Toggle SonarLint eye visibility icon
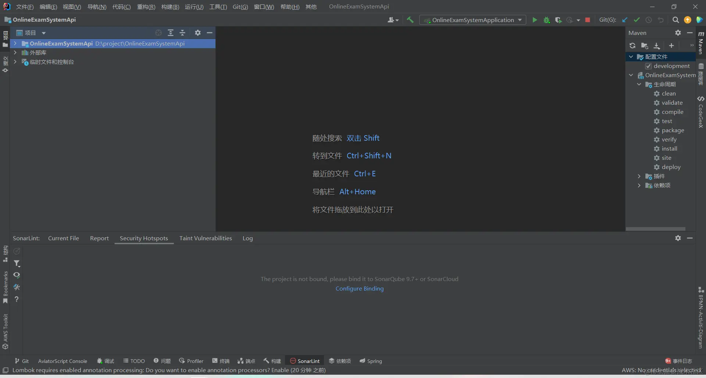The height and width of the screenshot is (378, 706). [x=17, y=275]
